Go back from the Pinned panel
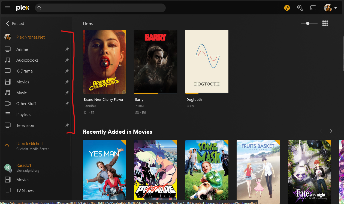Screen dimensions: 344x204 tap(8, 24)
